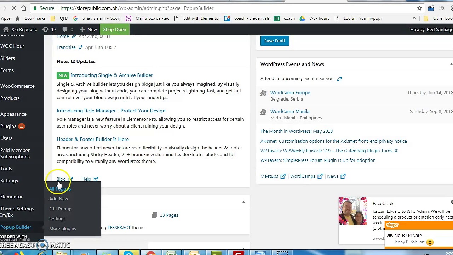Open the coach - credentials bookmark
This screenshot has height=255, width=453.
pos(247,18)
